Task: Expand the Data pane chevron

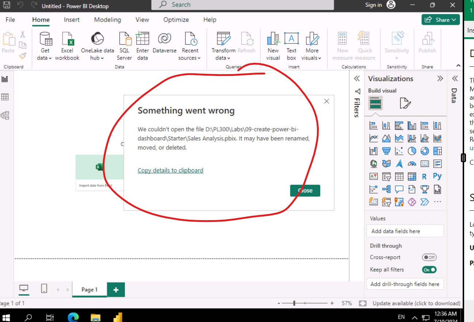Action: coord(455,78)
